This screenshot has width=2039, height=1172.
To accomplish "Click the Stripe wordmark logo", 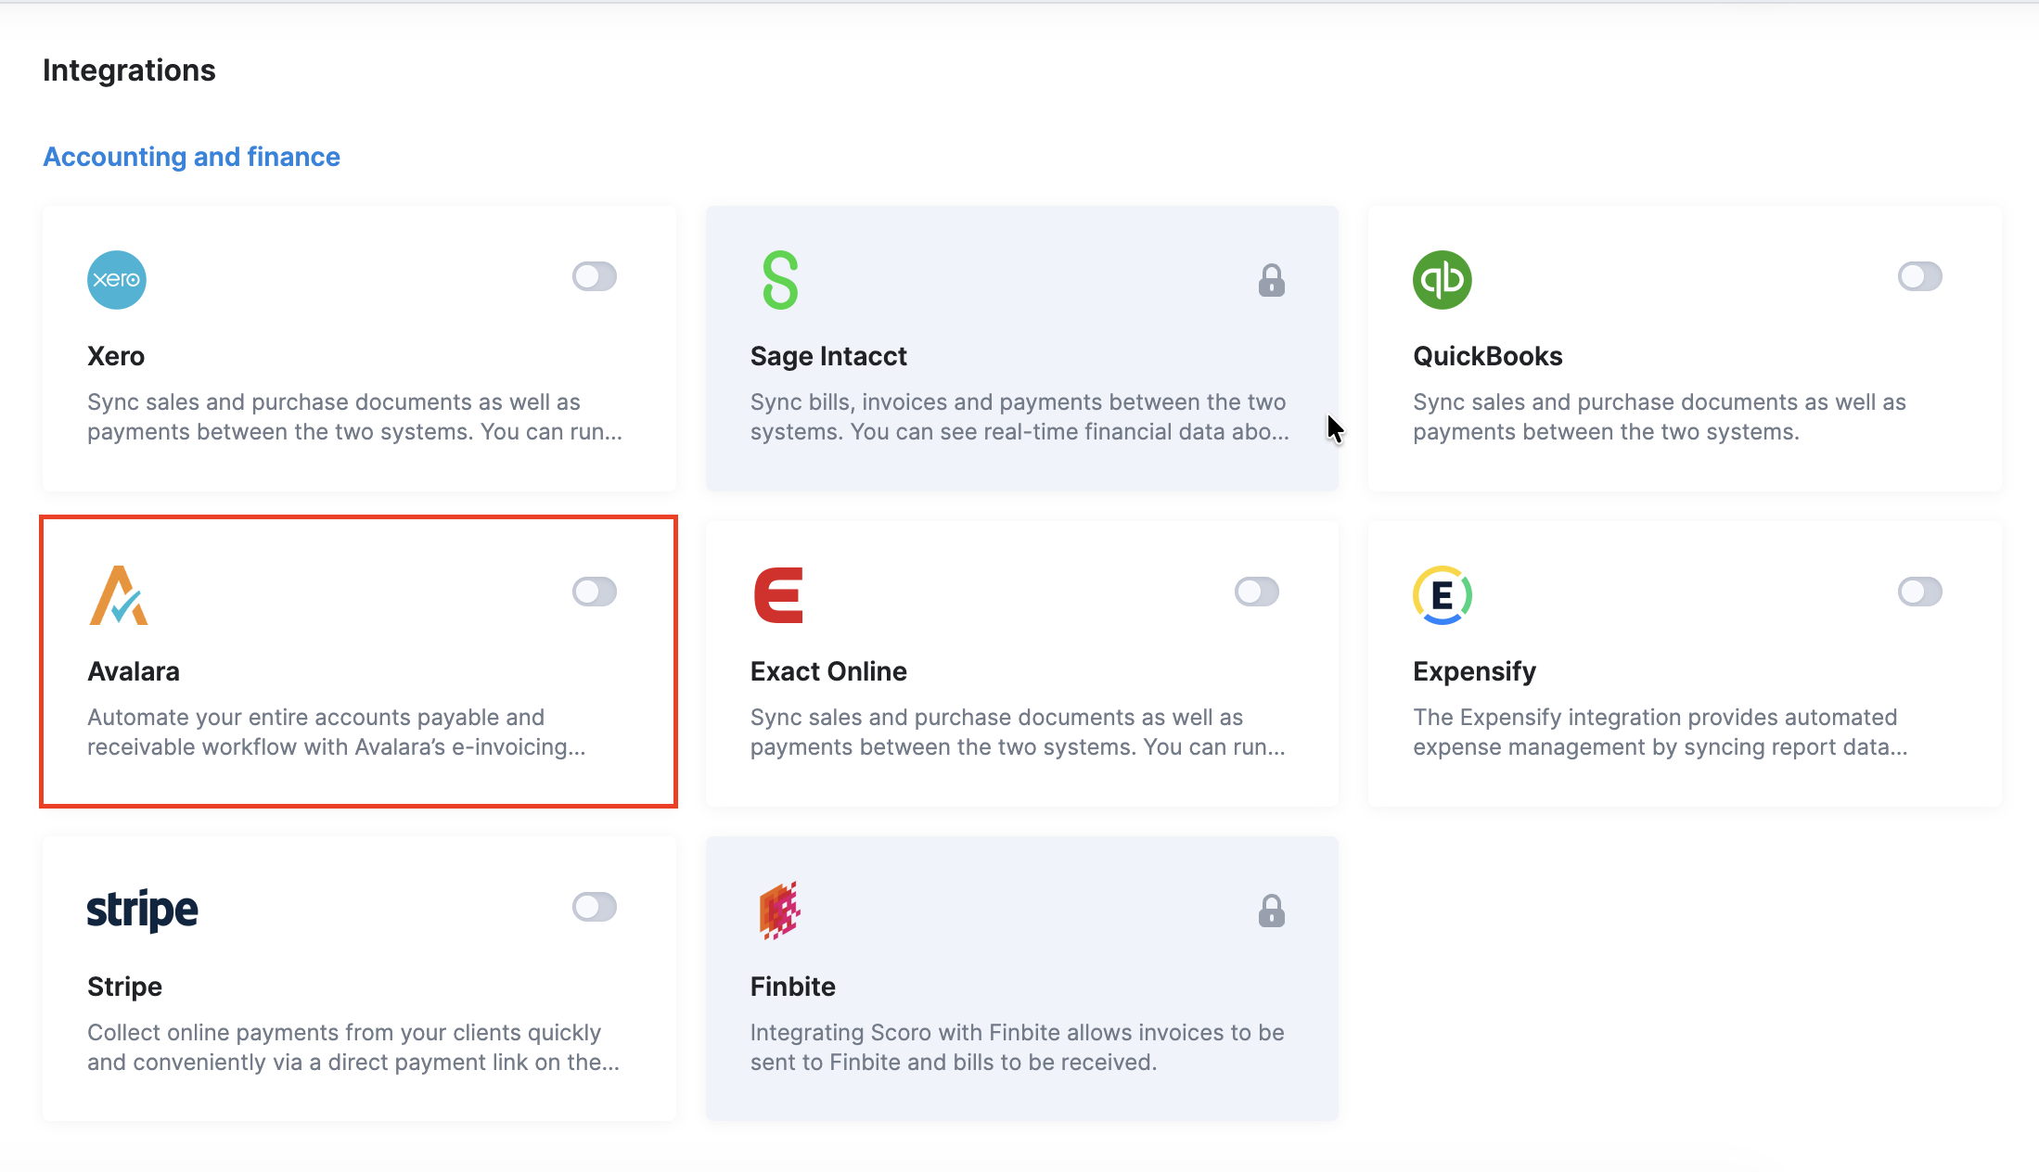I will tap(143, 911).
